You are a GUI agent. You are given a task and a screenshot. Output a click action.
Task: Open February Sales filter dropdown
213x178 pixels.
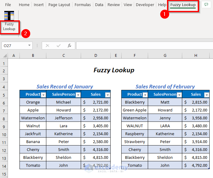pyautogui.click(x=207, y=95)
